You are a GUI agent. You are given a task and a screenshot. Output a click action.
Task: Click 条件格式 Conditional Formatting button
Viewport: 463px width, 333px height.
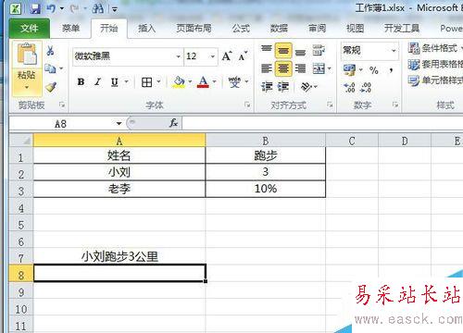435,48
